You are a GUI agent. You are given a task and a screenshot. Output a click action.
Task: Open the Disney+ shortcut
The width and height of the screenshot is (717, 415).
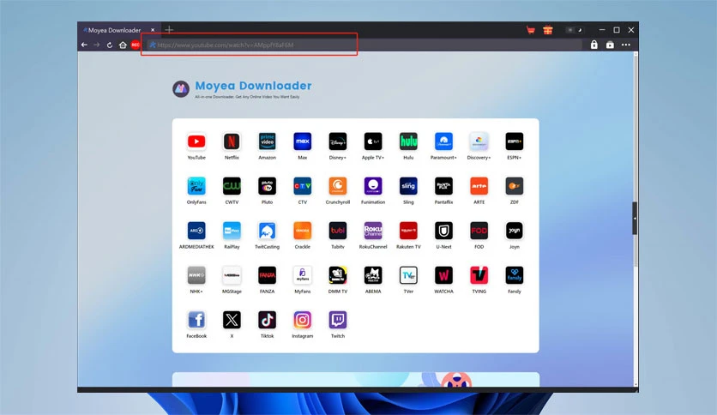point(337,141)
